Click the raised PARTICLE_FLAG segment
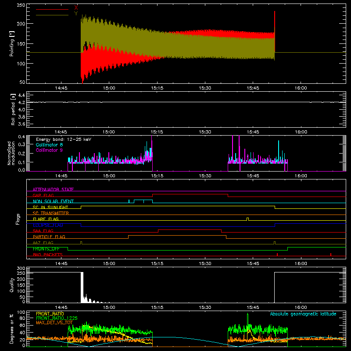351x351 pixels. click(x=177, y=236)
